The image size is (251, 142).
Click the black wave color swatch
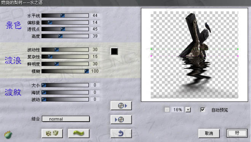click(x=114, y=51)
